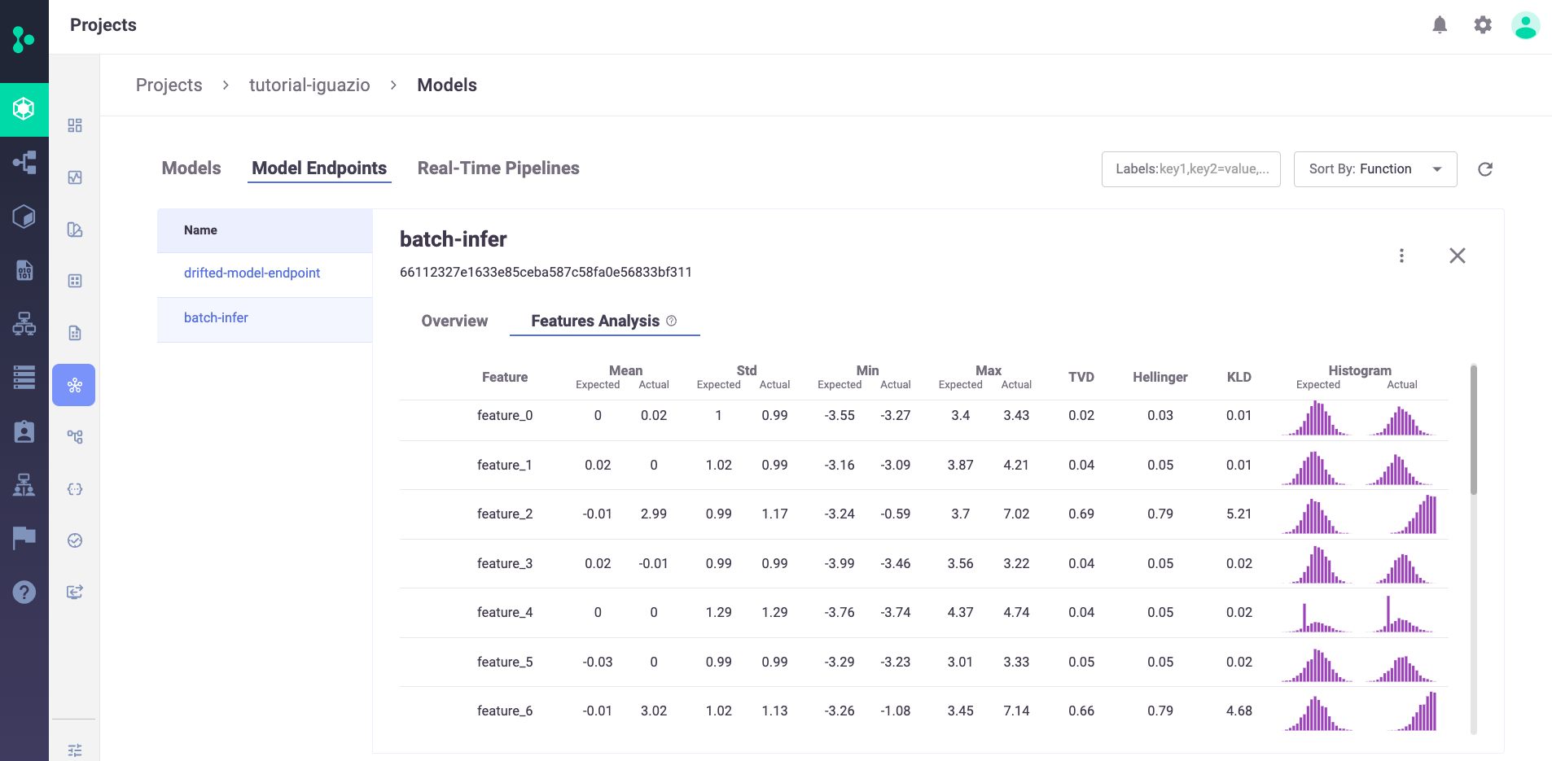1552x761 pixels.
Task: Open the batch-infer actions three-dot menu
Action: pos(1401,256)
